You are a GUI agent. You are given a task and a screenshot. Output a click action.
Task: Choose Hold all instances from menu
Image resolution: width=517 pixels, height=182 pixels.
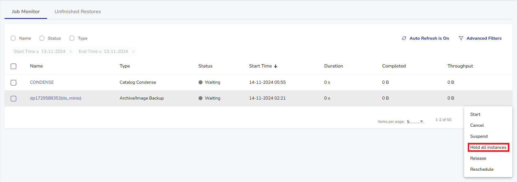(488, 147)
